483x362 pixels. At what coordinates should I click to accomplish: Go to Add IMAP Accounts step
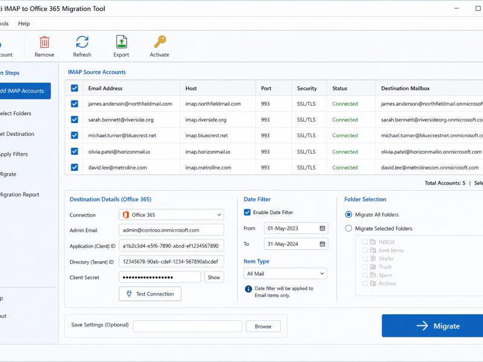[x=25, y=91]
